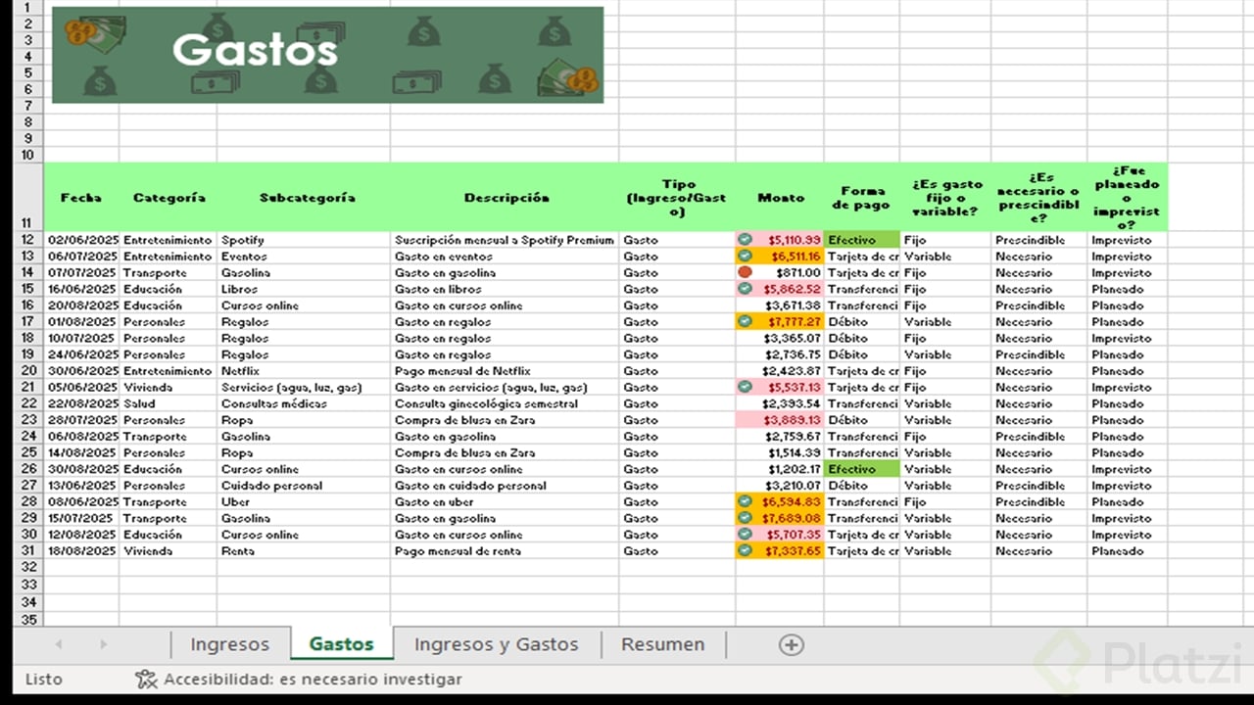Click the check icon beside $5,537.13
This screenshot has height=705, width=1254.
tap(745, 387)
